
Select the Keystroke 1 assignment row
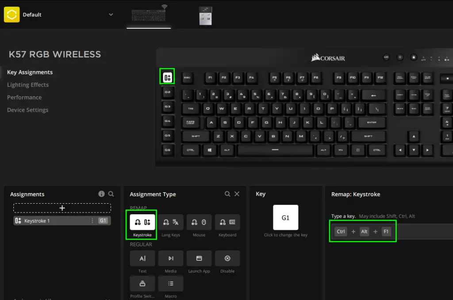tap(62, 220)
